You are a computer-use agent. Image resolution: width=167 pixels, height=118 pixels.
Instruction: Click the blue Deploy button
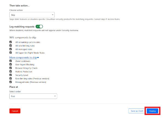[x=152, y=111]
